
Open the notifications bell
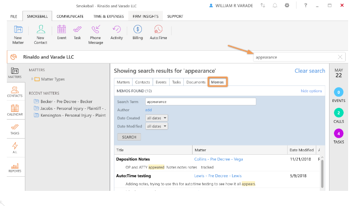click(275, 5)
